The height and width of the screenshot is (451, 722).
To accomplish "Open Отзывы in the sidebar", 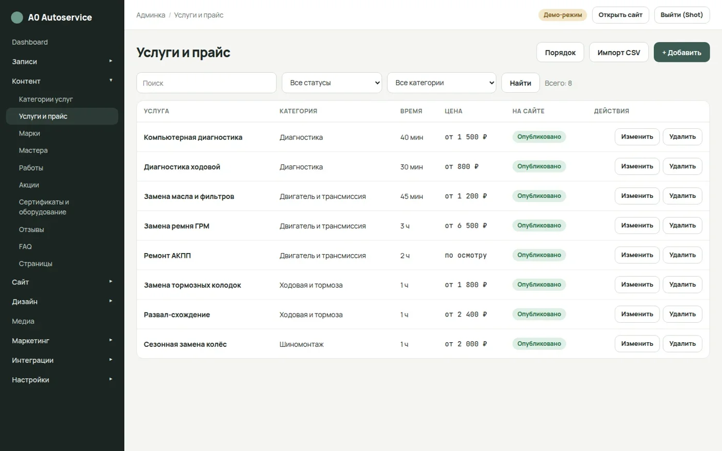I will 62,229.
